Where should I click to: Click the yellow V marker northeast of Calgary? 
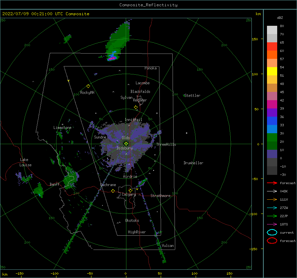(137, 189)
